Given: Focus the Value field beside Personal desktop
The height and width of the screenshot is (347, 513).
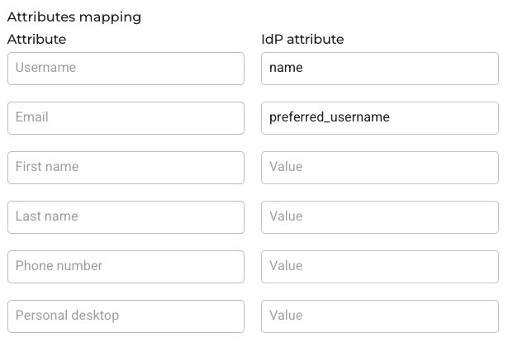Looking at the screenshot, I should [380, 316].
